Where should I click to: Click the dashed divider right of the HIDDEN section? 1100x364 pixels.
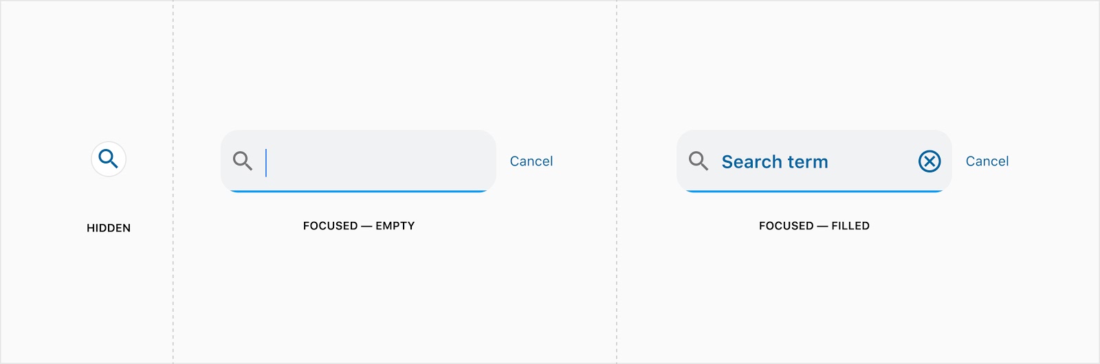(173, 182)
